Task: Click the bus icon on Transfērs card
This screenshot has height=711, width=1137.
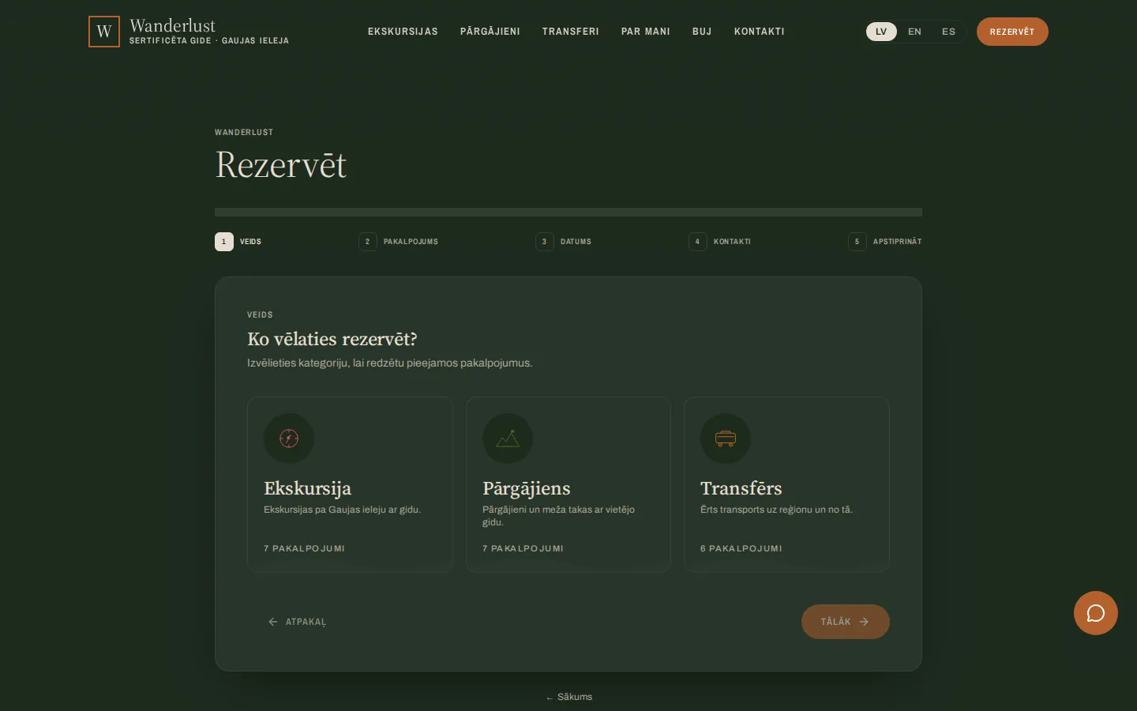Action: click(x=726, y=438)
